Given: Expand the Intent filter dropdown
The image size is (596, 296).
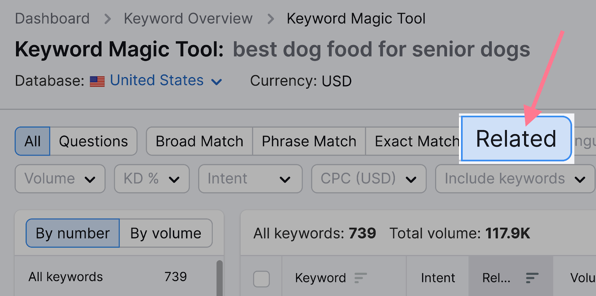Looking at the screenshot, I should 250,179.
